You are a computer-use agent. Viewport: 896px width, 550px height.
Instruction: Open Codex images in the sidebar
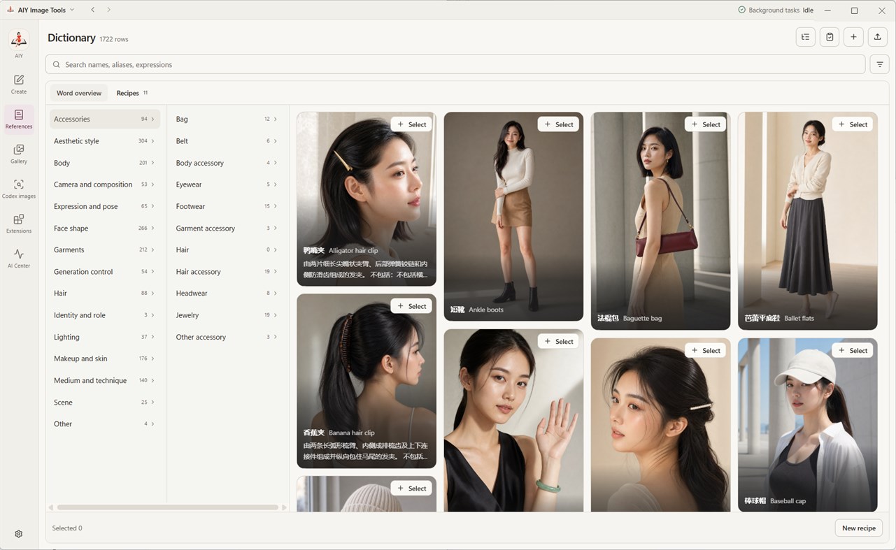(x=19, y=189)
